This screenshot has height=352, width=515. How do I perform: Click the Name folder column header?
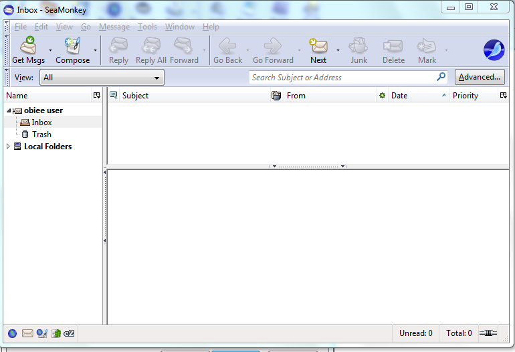click(48, 96)
